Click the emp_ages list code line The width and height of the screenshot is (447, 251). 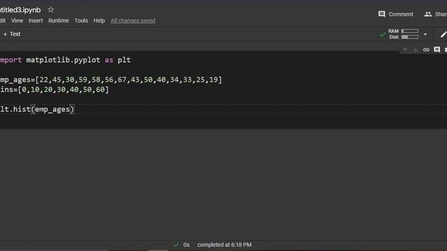111,79
